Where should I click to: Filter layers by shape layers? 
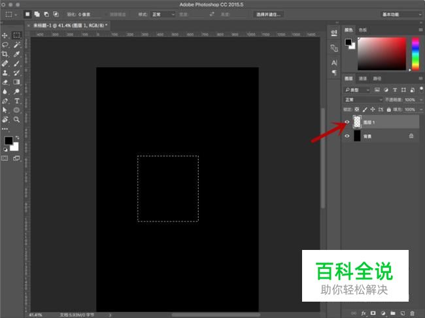click(403, 90)
